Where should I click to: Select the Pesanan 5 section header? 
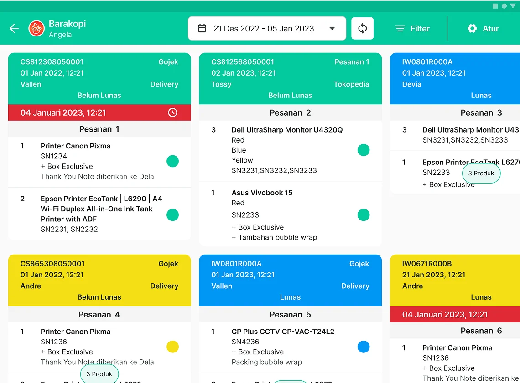290,315
